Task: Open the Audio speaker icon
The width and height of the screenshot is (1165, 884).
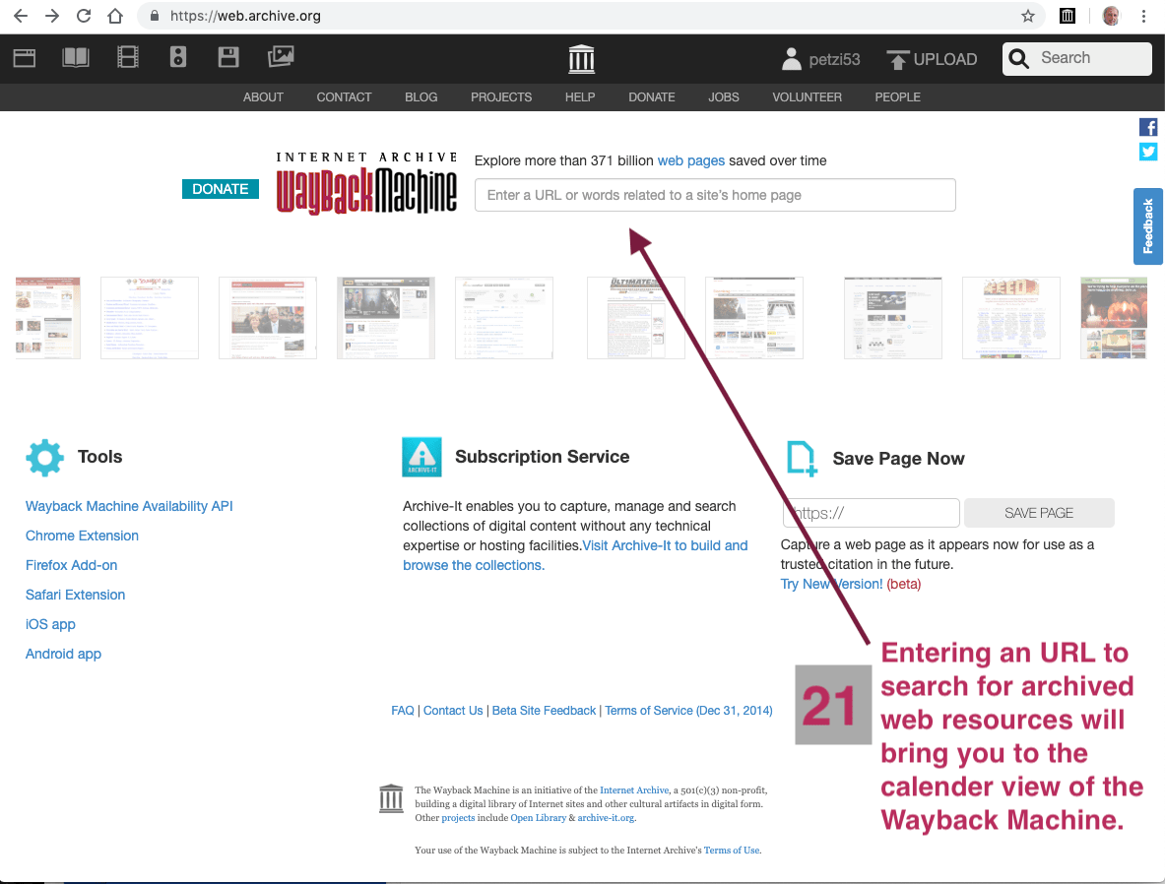Action: click(x=178, y=58)
